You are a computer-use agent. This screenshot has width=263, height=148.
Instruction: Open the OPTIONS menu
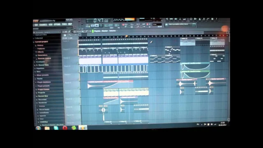[x=57, y=25]
